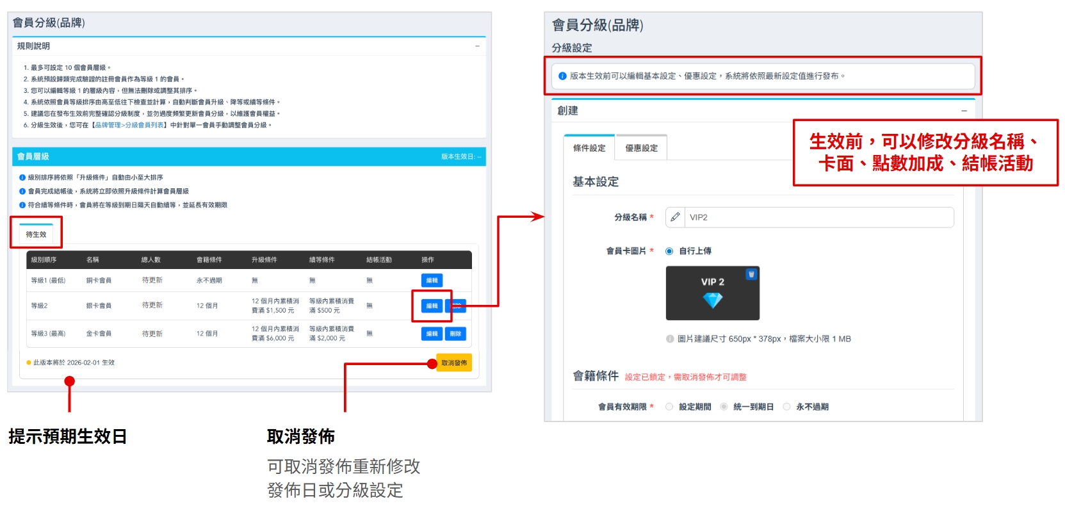Click the yellow status dot before 此版本將於
This screenshot has height=506, width=1065.
click(x=28, y=363)
